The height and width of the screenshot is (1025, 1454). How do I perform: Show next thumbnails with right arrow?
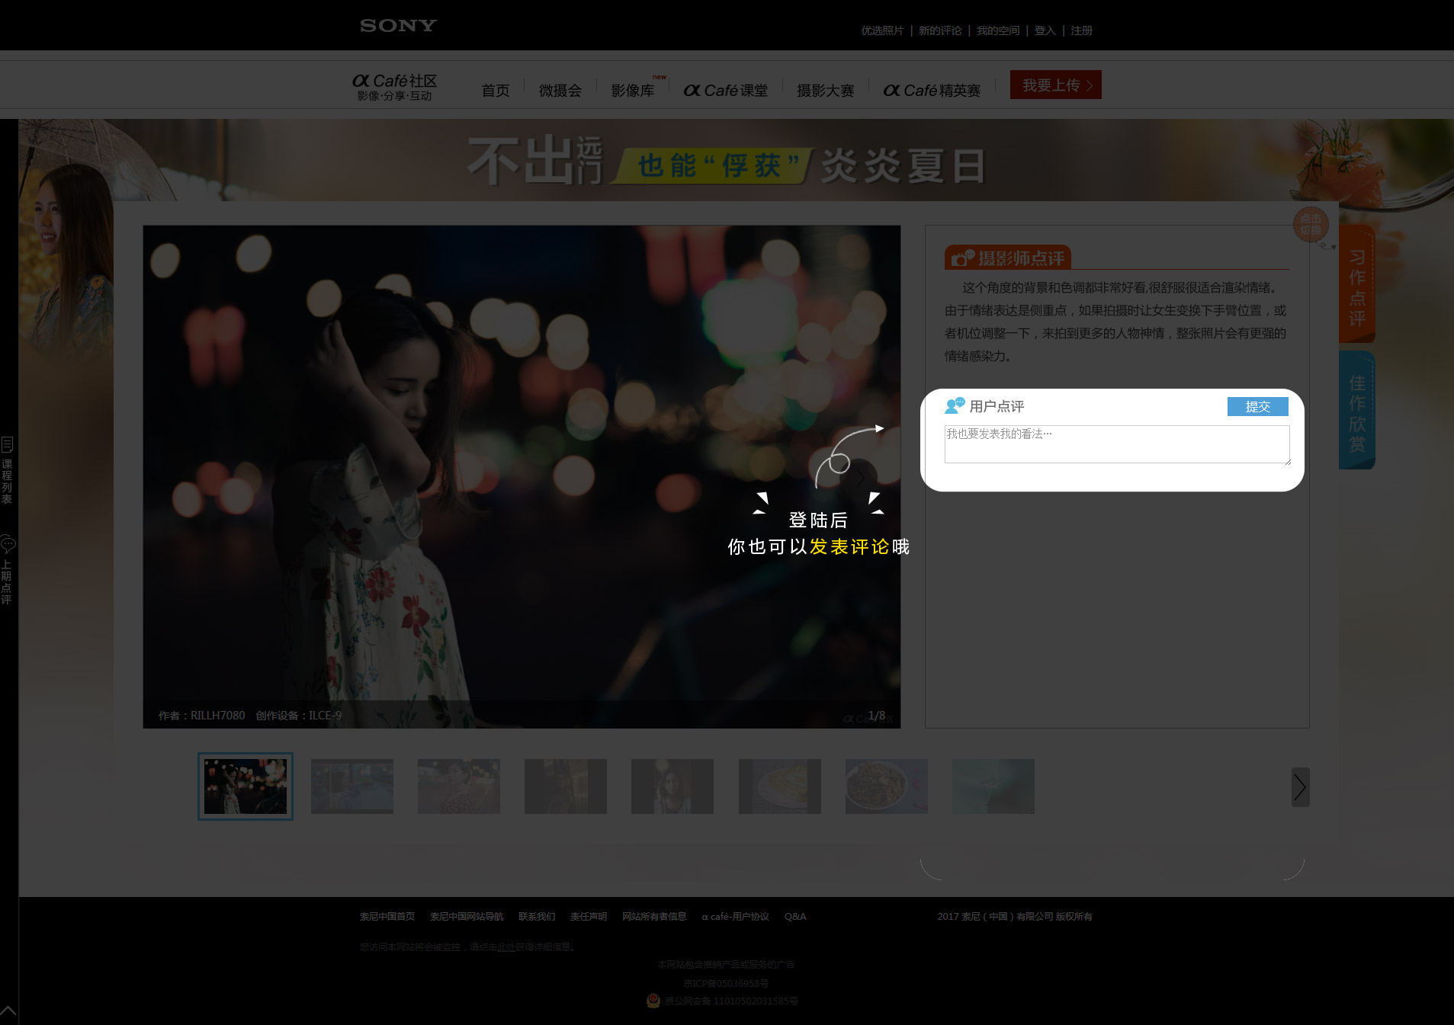click(1300, 787)
